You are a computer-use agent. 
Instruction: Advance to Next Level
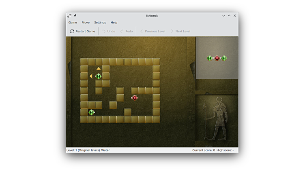pyautogui.click(x=180, y=31)
